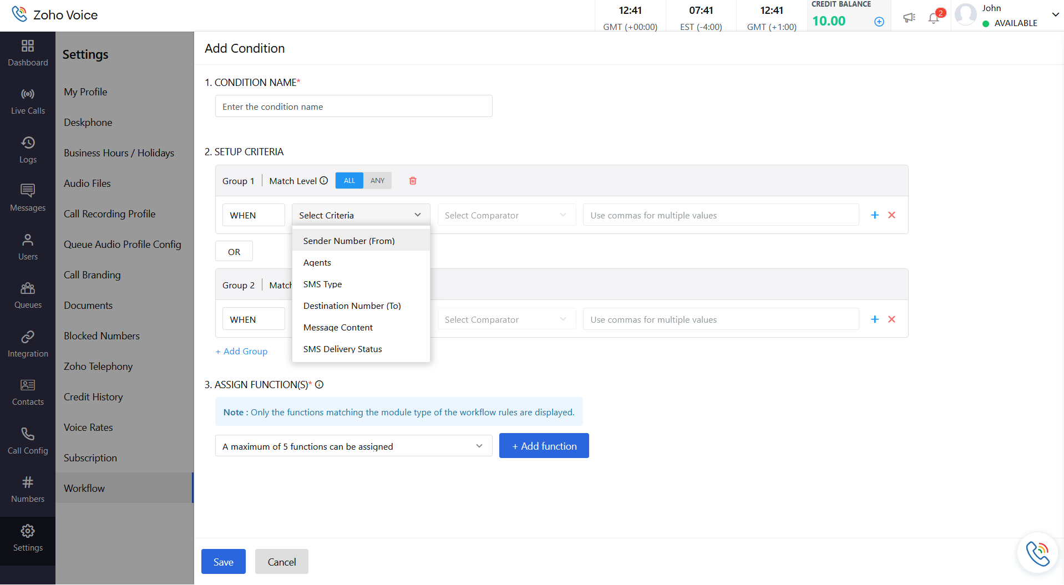The height and width of the screenshot is (585, 1064).
Task: Open the Logs history icon
Action: [28, 143]
